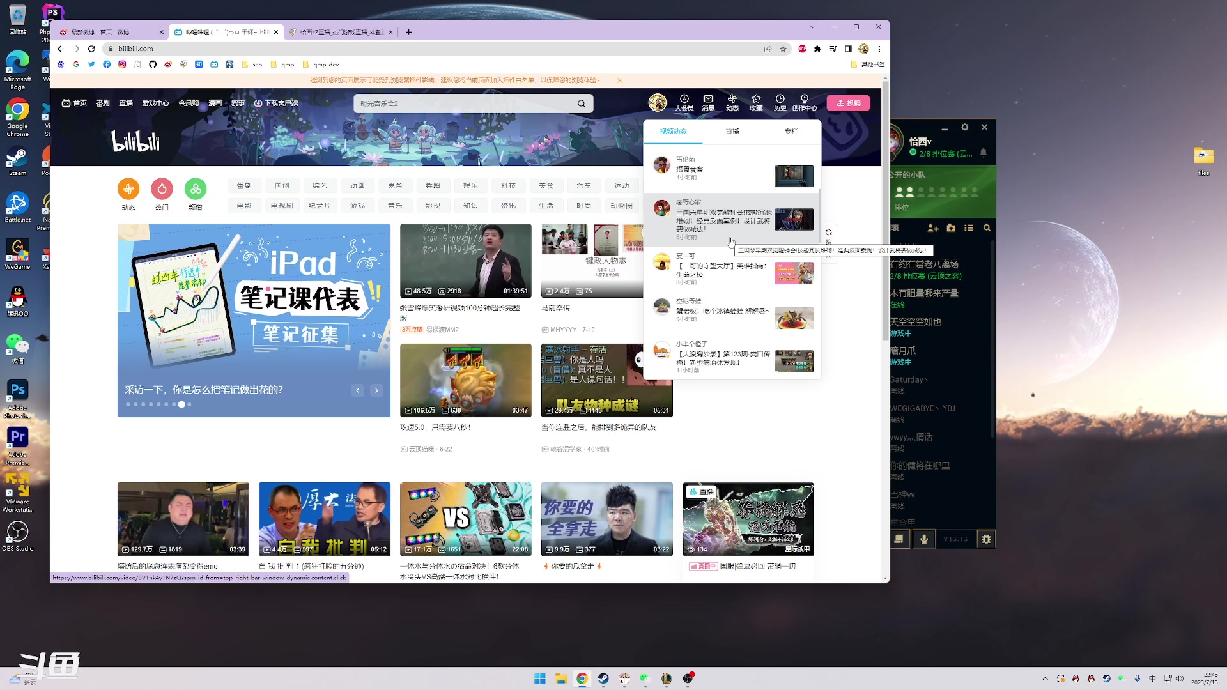Click the microphone icon in game client

[x=923, y=539]
